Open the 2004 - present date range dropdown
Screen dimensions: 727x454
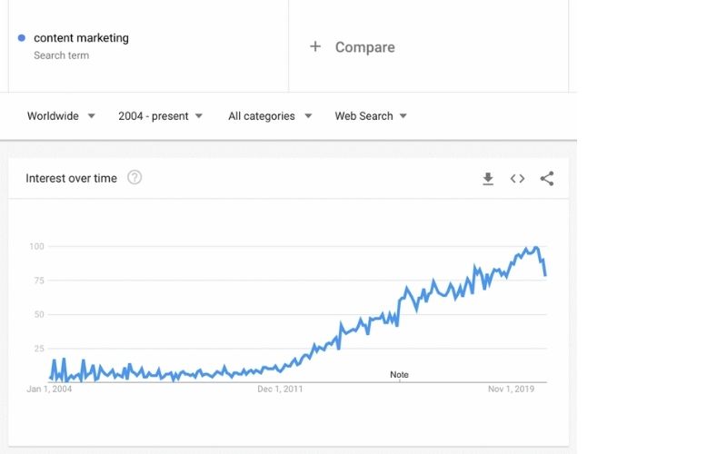161,116
